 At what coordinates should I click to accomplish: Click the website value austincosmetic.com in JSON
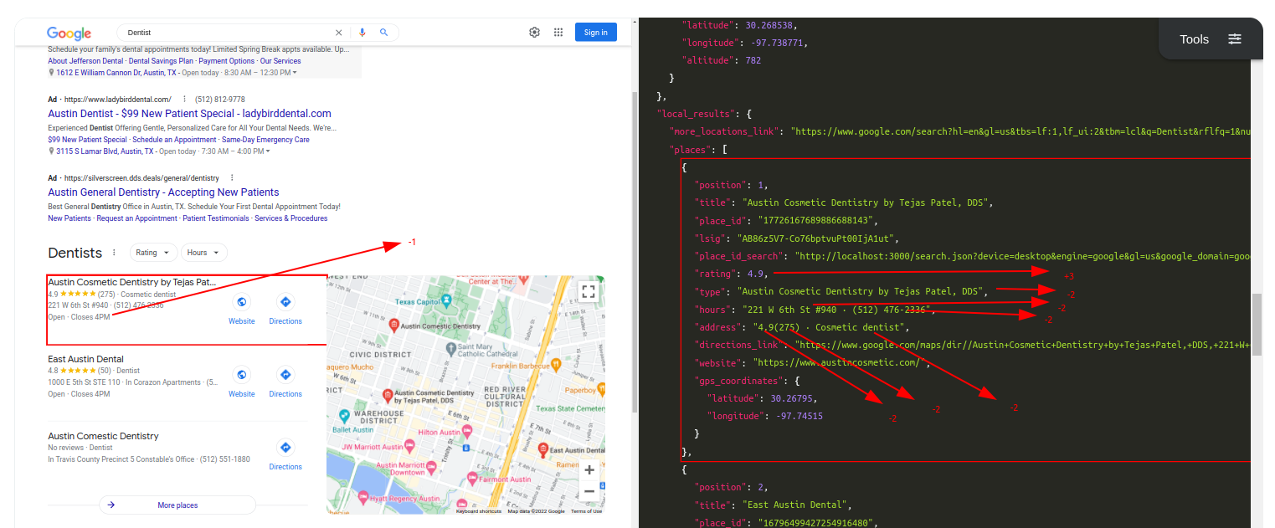pos(838,363)
